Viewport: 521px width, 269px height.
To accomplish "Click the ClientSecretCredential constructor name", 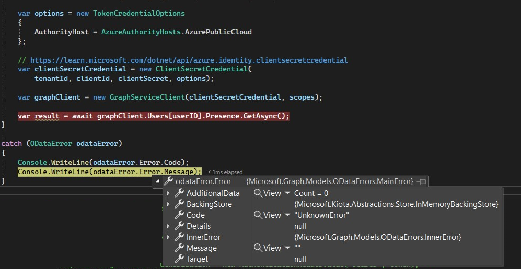I will 202,69.
